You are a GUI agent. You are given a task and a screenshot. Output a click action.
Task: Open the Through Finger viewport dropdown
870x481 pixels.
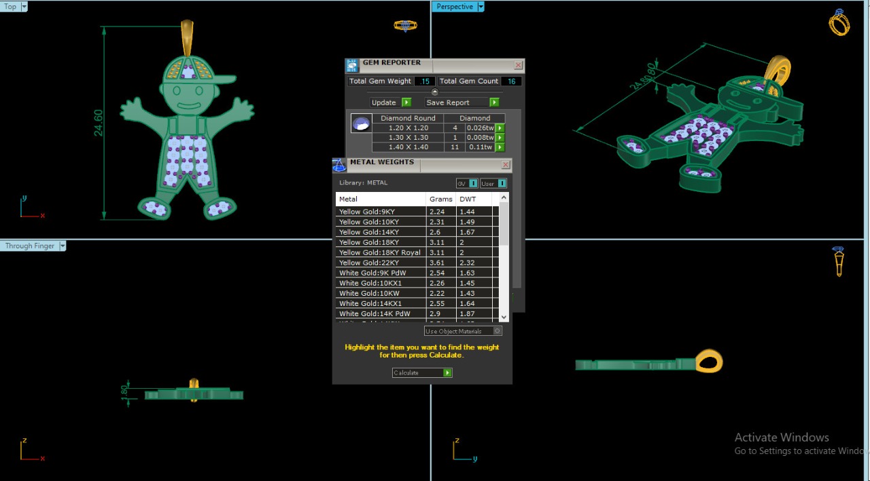click(63, 246)
